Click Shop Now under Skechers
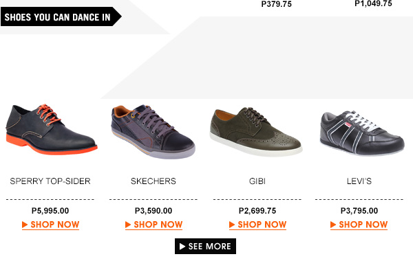The width and height of the screenshot is (413, 261). coord(153,225)
